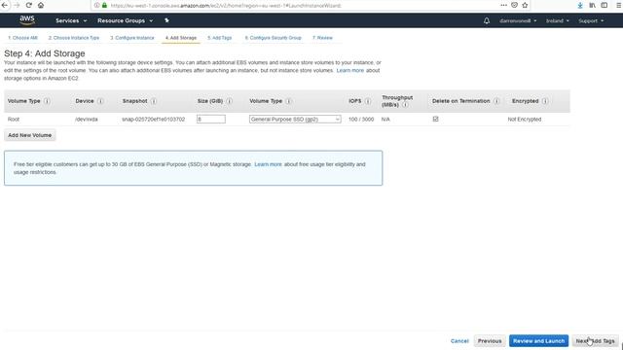The height and width of the screenshot is (350, 623).
Task: Show info icon for Size (GiB) column
Action: coord(230,101)
